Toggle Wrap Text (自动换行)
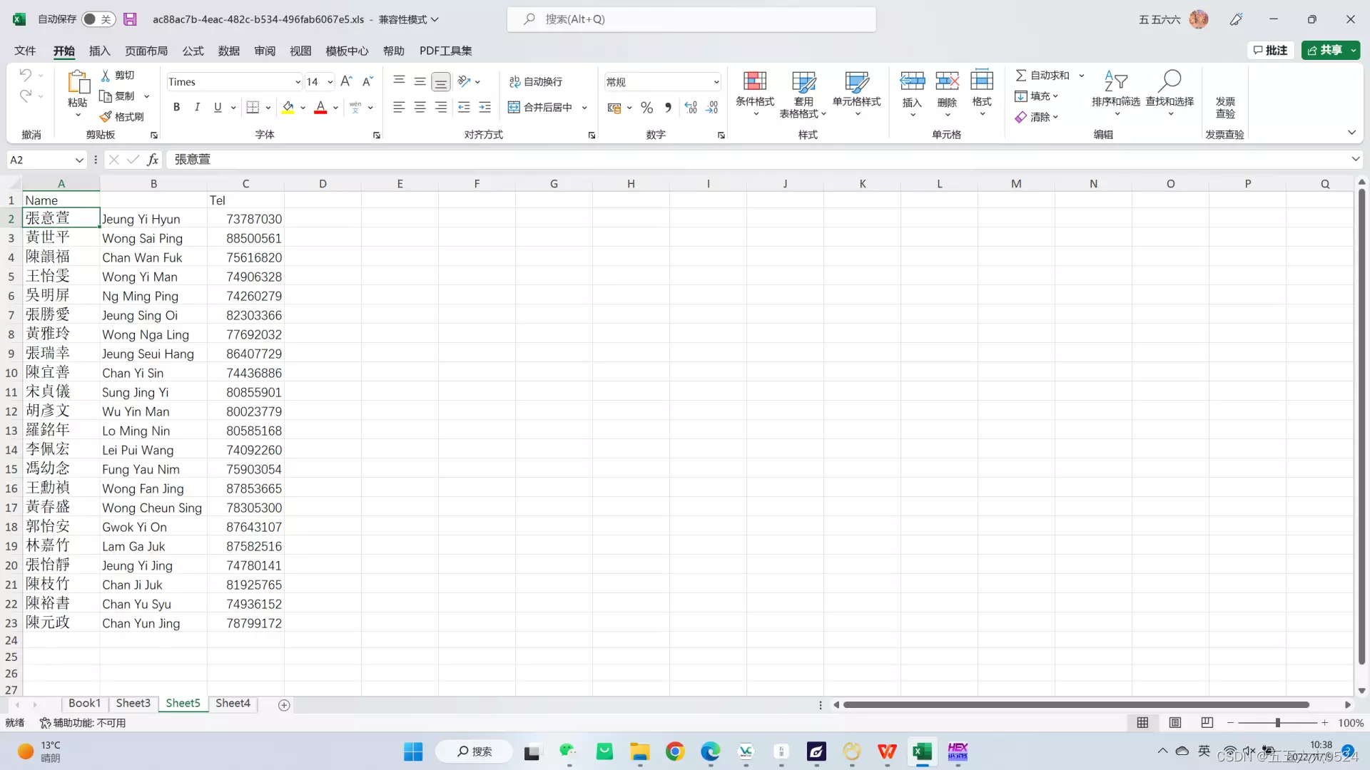The image size is (1370, 770). [536, 81]
